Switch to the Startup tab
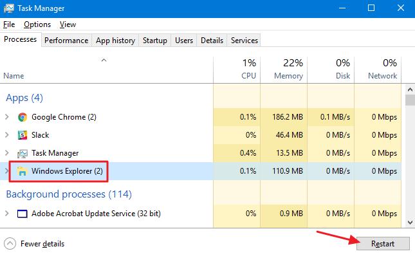This screenshot has height=258, width=415. tap(154, 40)
